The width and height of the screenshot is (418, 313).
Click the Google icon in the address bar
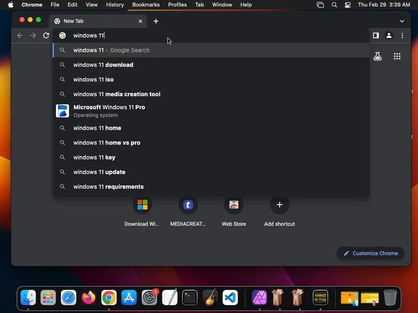(x=62, y=35)
